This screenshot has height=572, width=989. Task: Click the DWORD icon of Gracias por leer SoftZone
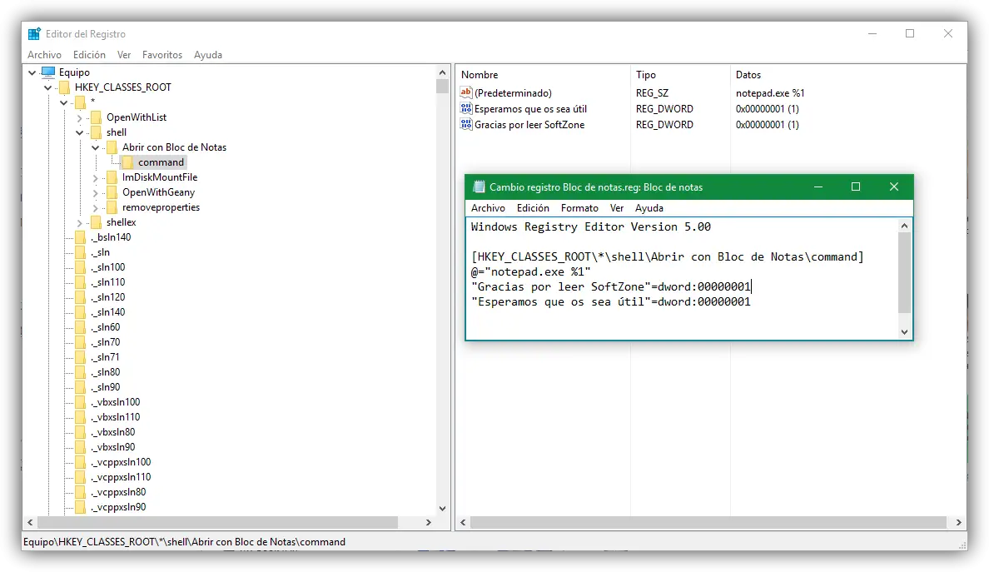point(466,124)
